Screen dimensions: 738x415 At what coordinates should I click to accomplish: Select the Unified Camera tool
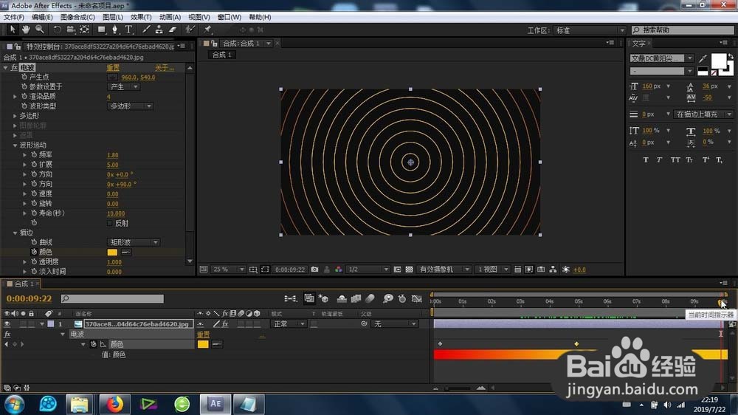point(71,30)
